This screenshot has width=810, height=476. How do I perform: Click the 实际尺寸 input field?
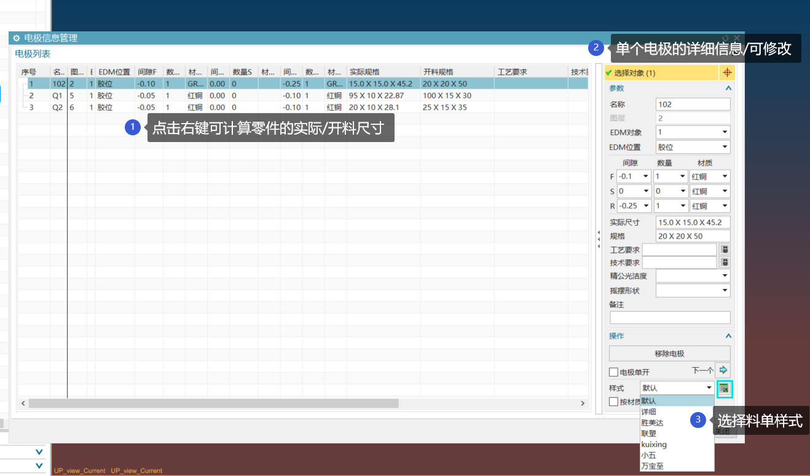693,223
